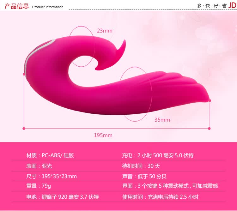Click the 多·快·好·省 slogan text
Image resolution: width=237 pixels, height=211 pixels.
coord(212,6)
